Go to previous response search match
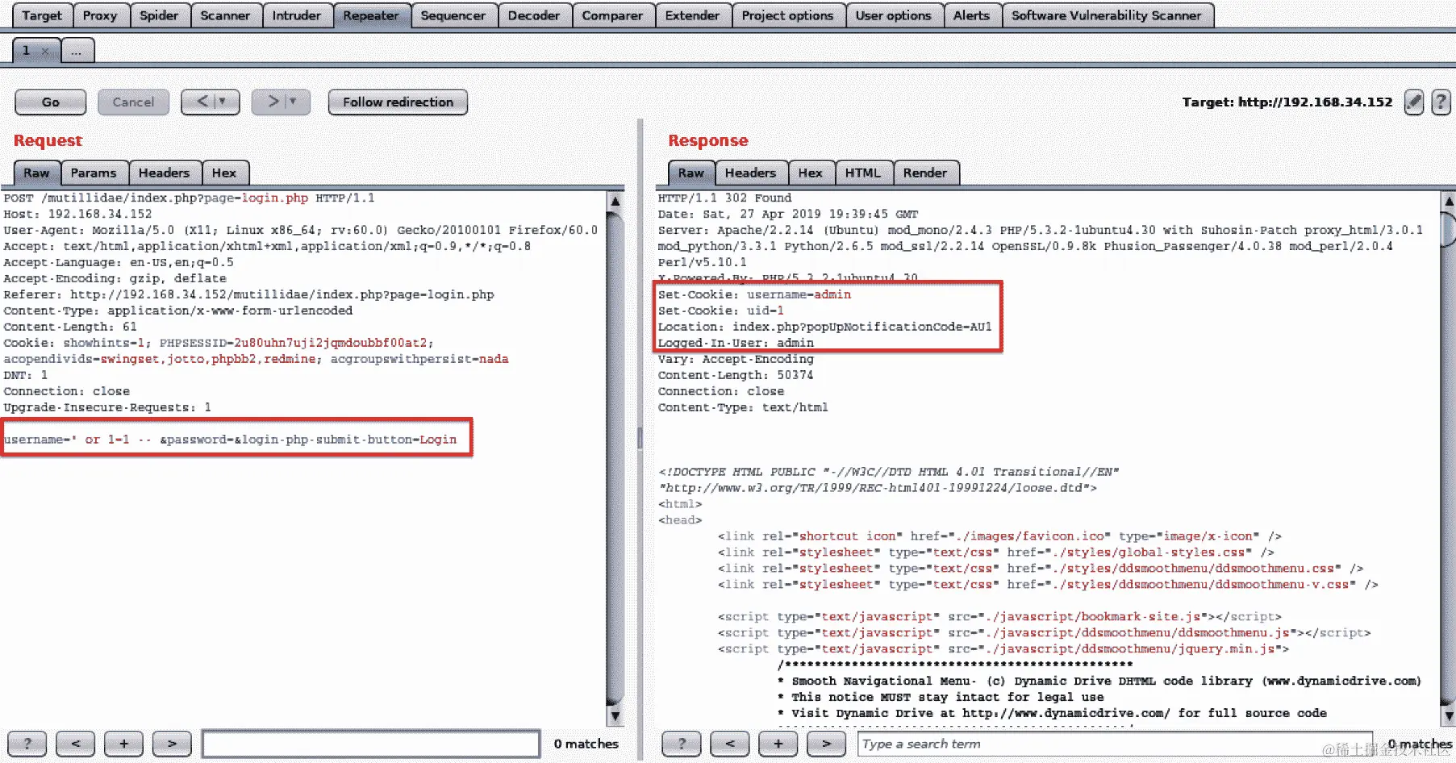The height and width of the screenshot is (763, 1456). pyautogui.click(x=730, y=744)
